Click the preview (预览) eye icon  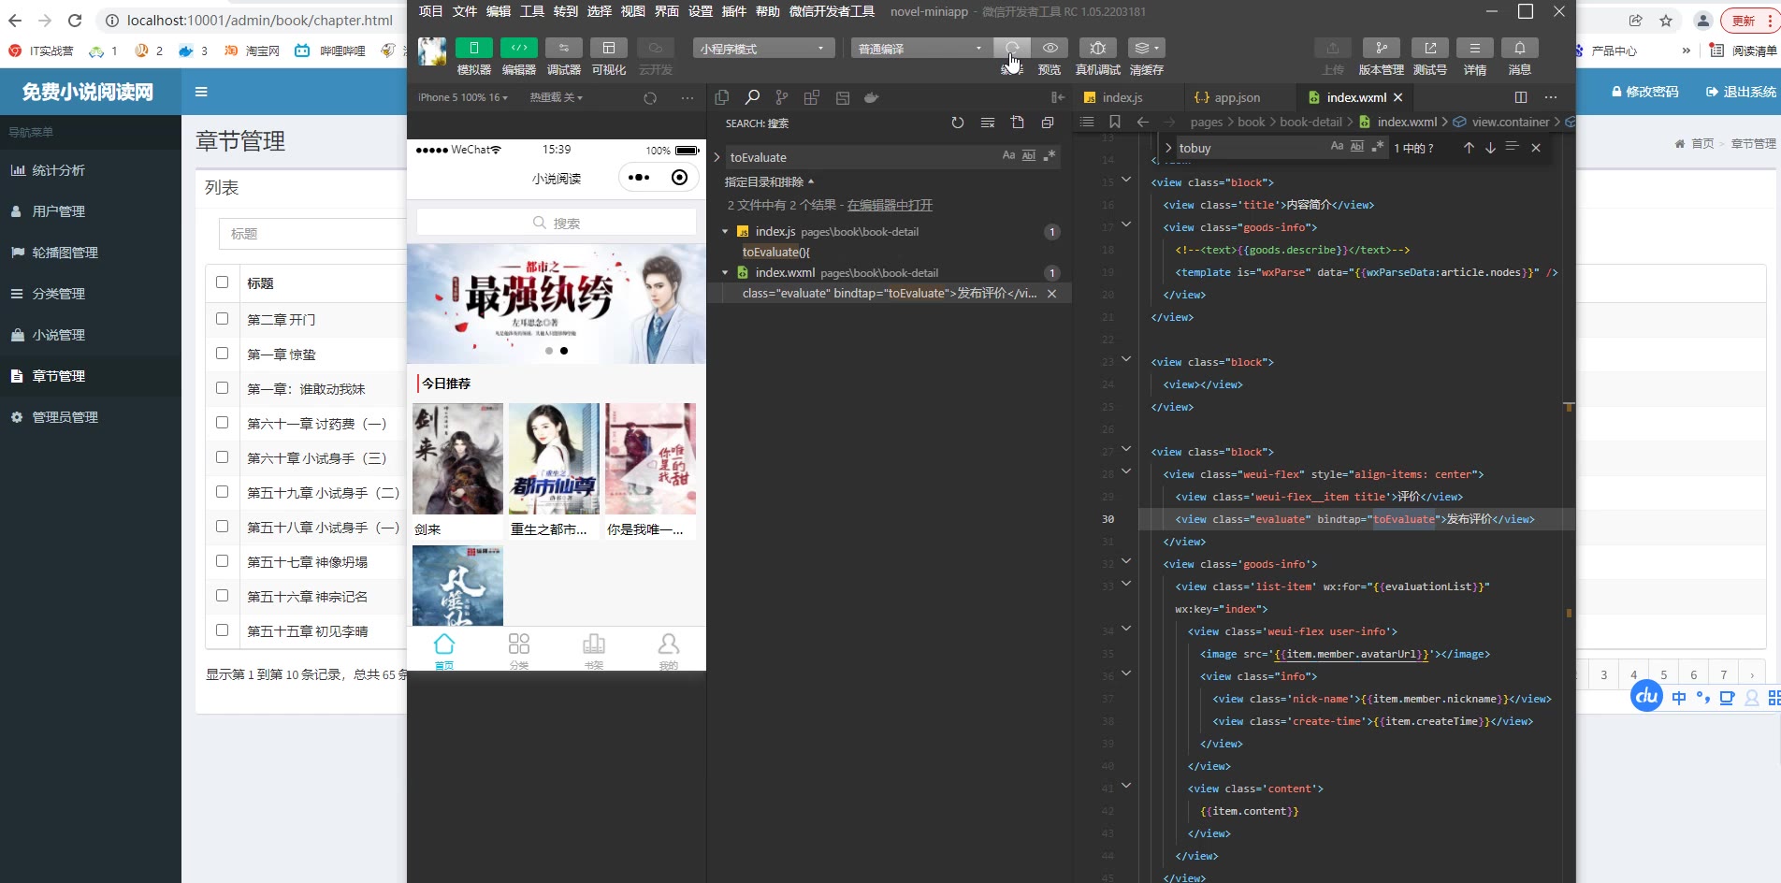[x=1050, y=49]
